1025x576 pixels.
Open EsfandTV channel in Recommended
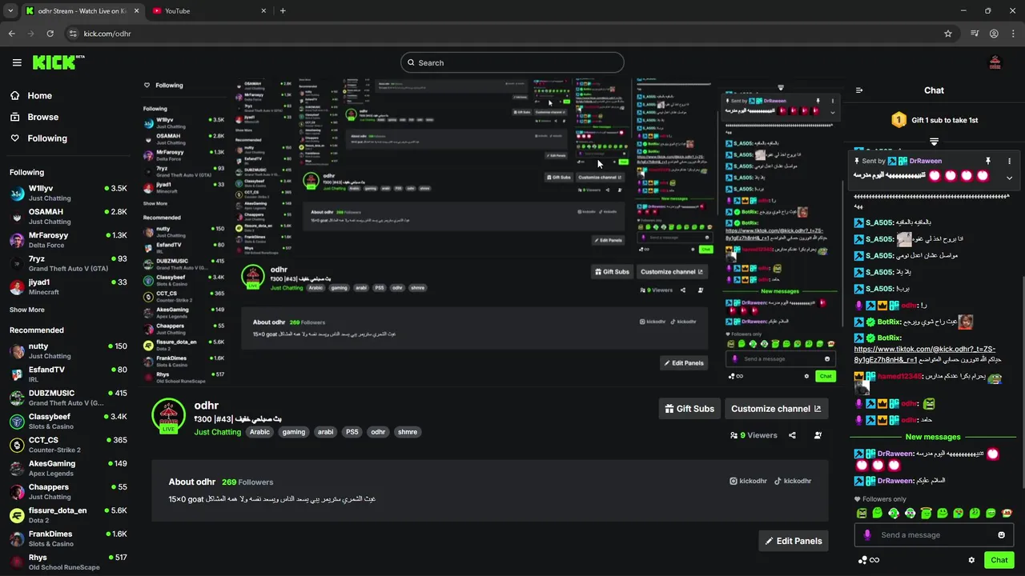click(x=68, y=374)
